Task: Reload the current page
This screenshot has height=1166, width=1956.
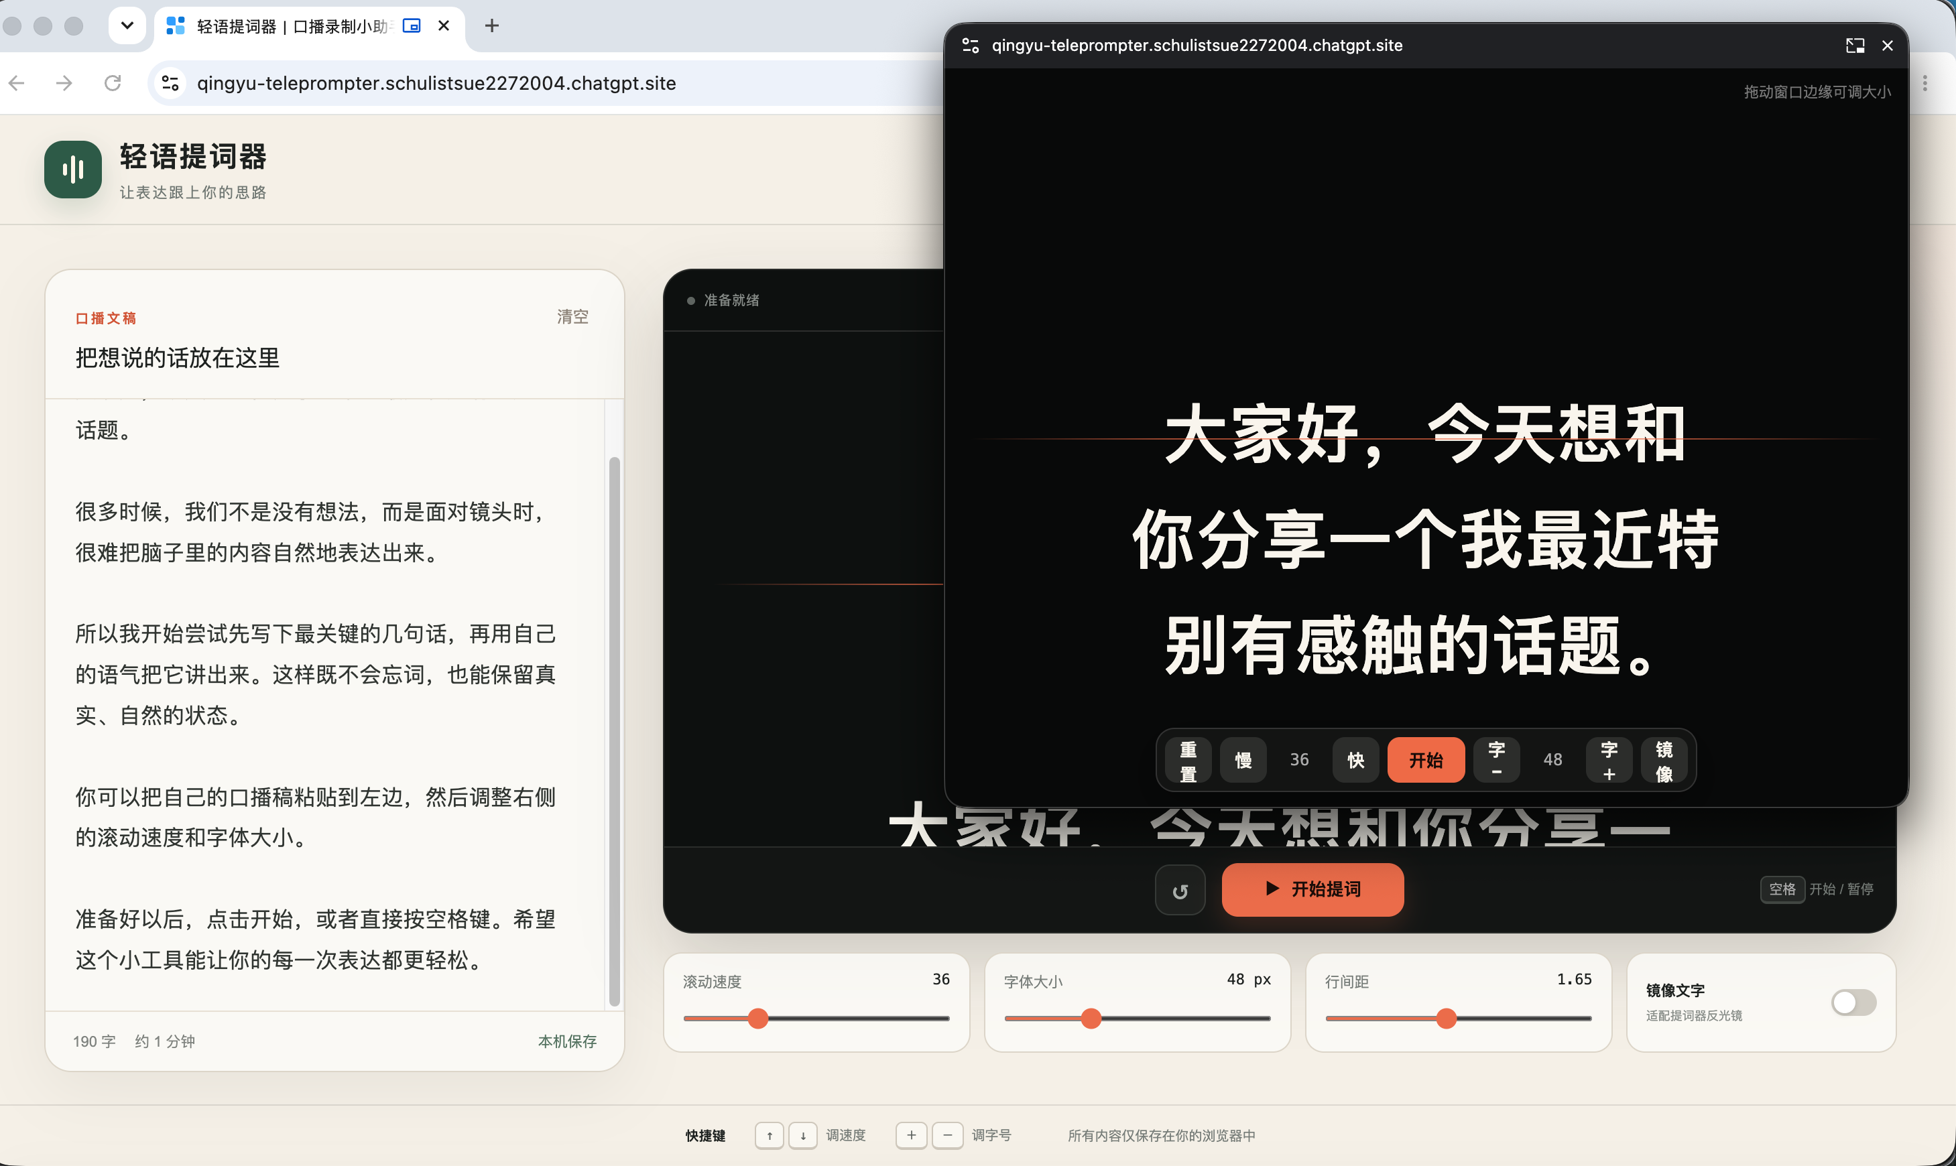Action: tap(113, 83)
